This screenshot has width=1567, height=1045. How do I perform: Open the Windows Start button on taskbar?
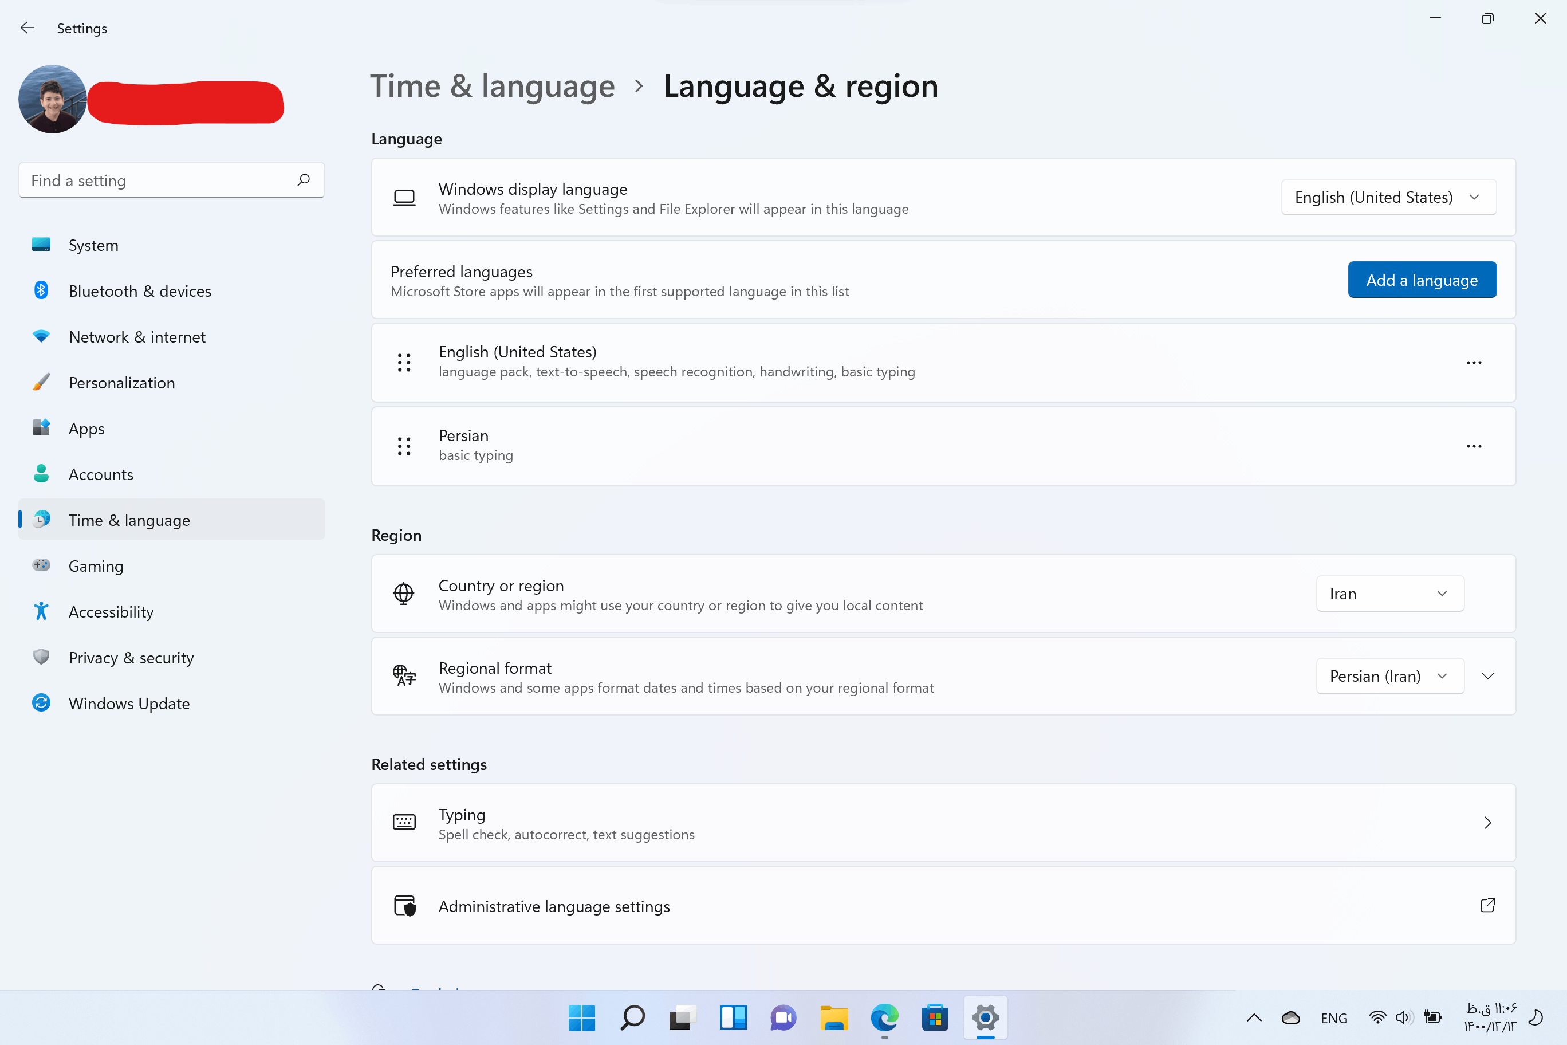pos(582,1017)
